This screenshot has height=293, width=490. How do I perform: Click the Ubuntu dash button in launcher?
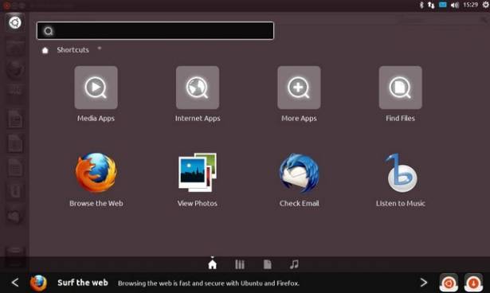14,22
